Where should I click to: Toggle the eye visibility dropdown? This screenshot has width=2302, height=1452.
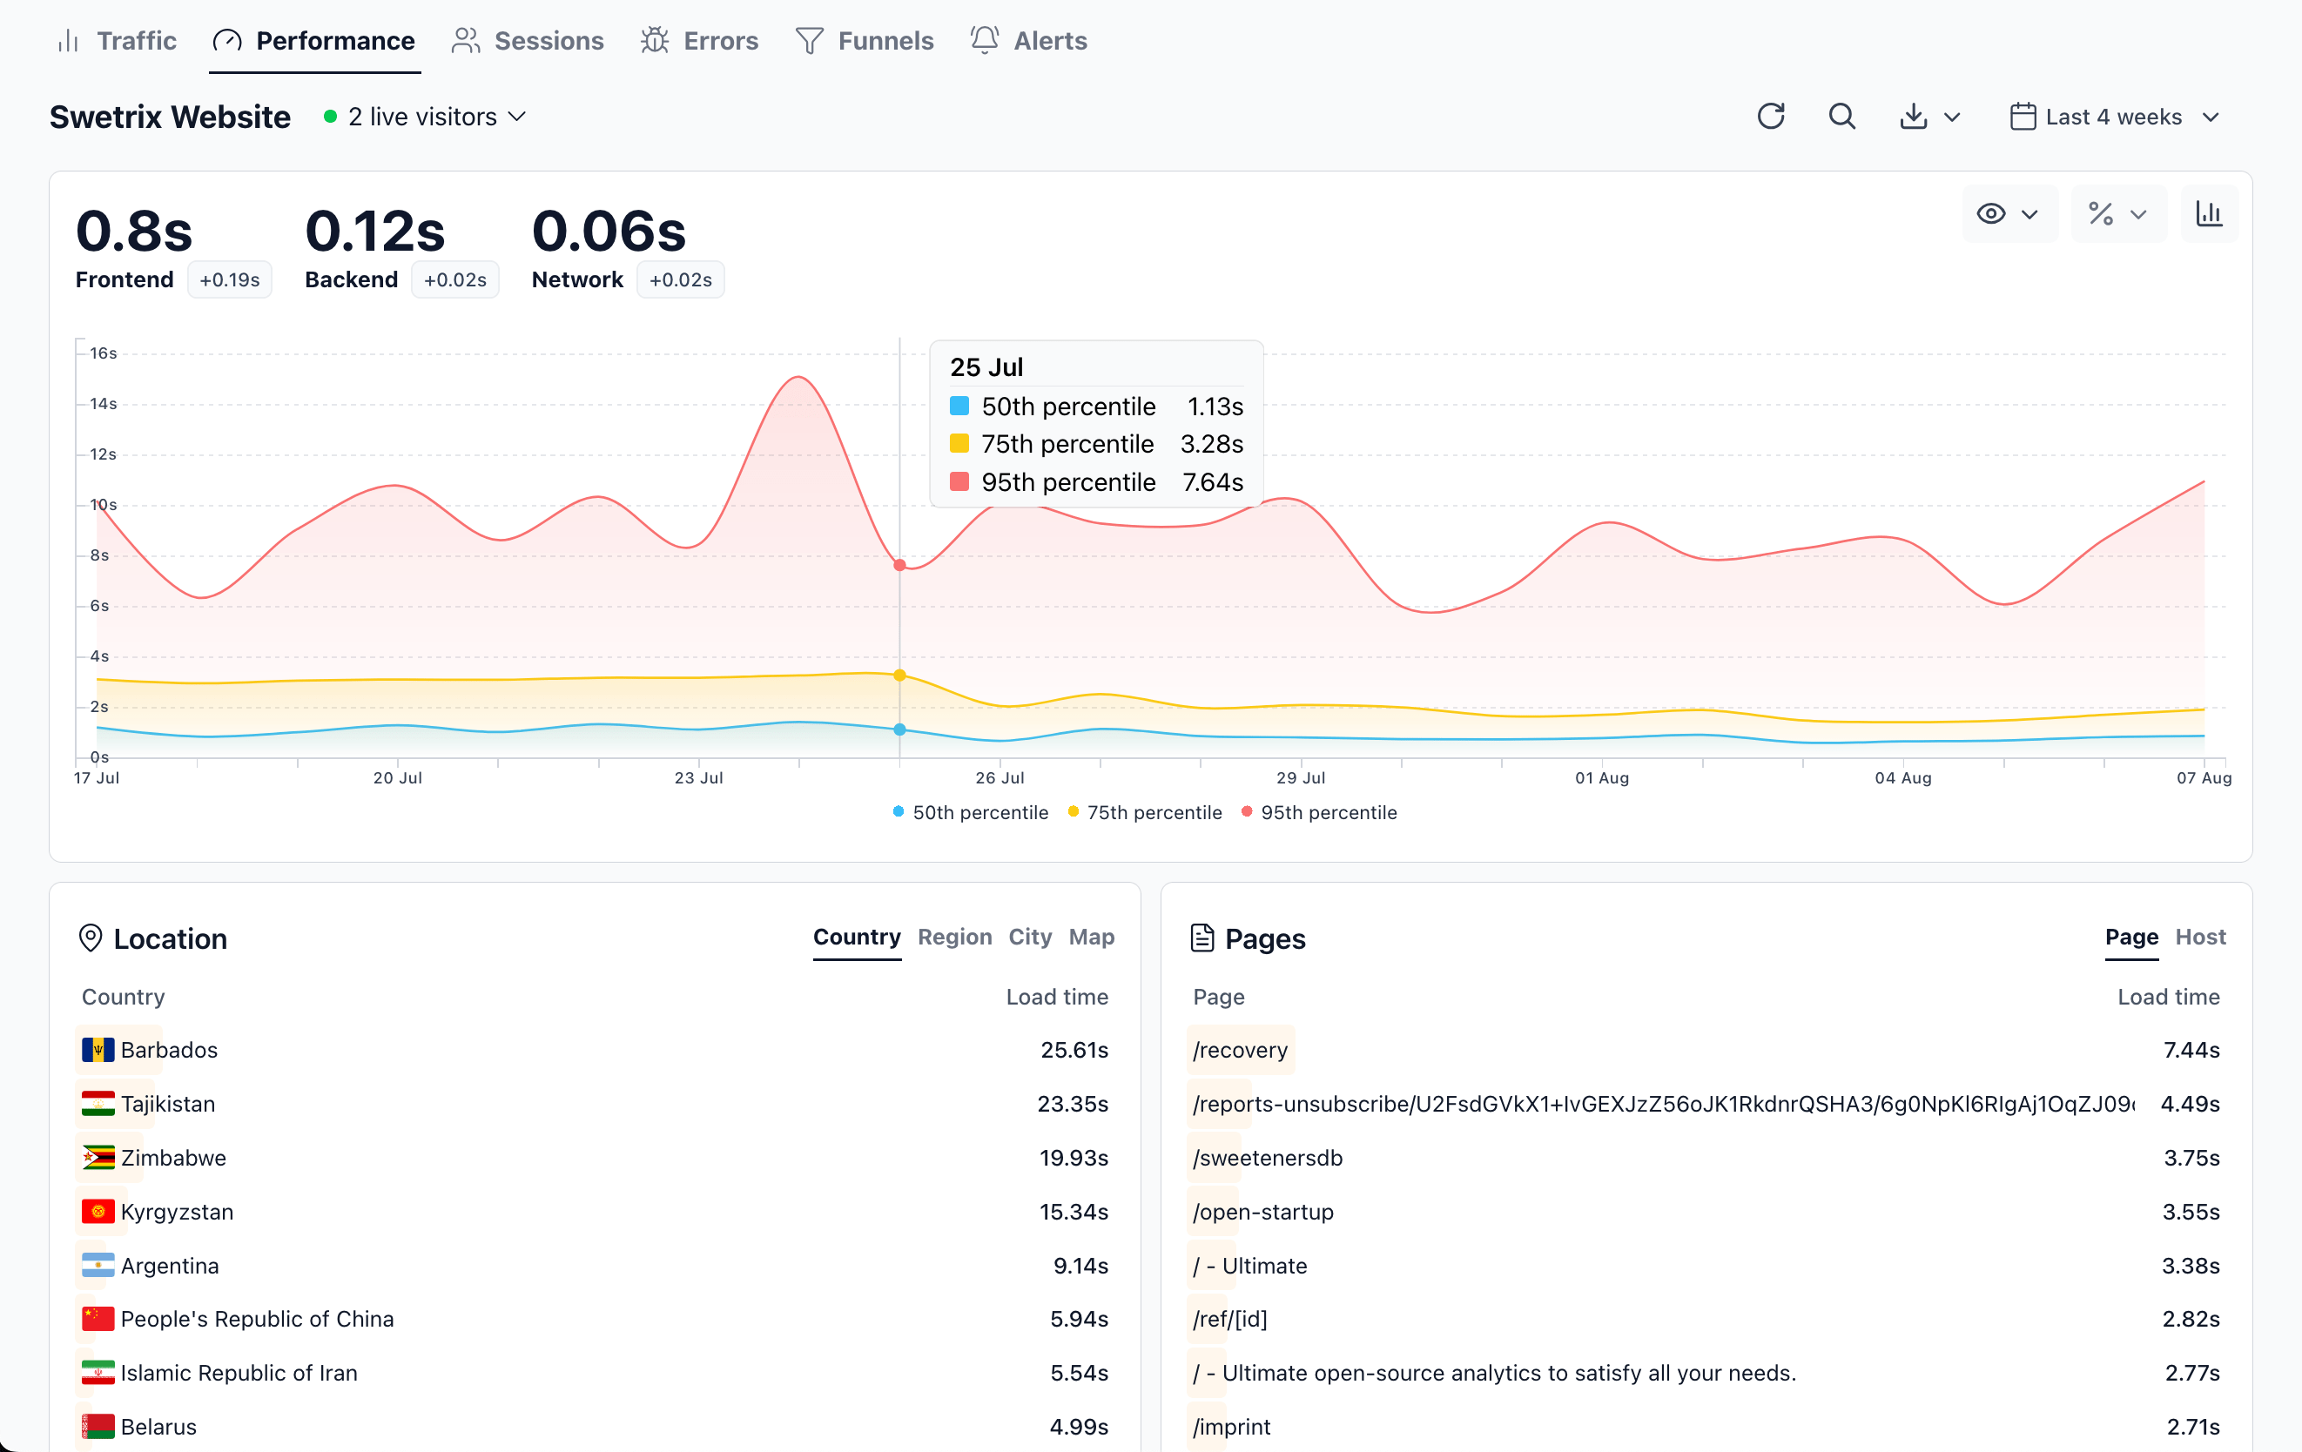(x=2009, y=214)
